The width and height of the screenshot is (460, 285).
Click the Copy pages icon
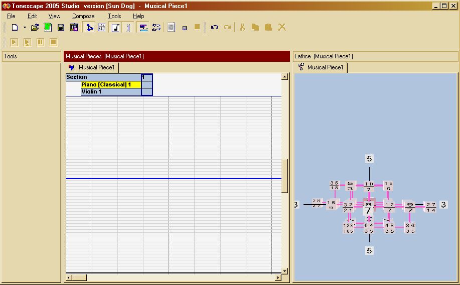[255, 28]
